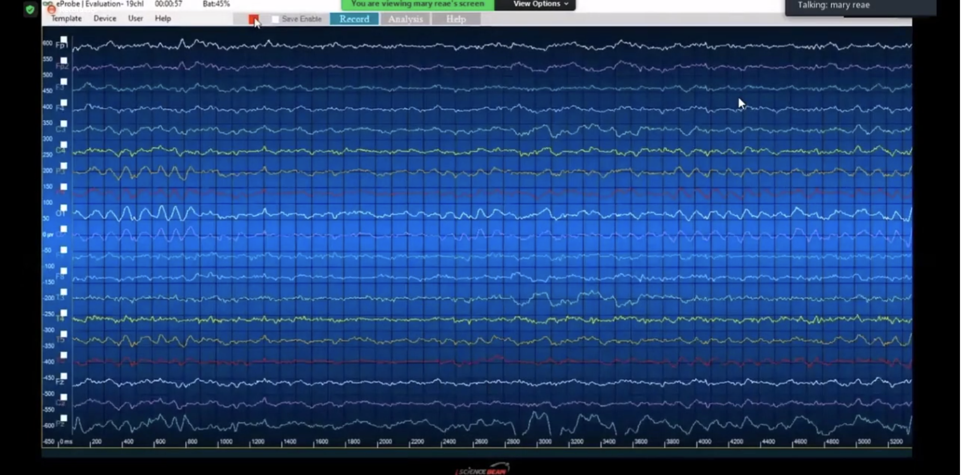
Task: Click the green screen-sharing notification banner
Action: (417, 4)
